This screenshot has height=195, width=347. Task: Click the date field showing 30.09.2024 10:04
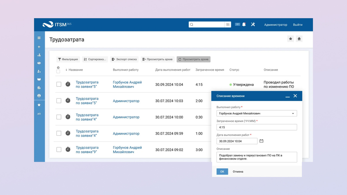click(x=237, y=141)
